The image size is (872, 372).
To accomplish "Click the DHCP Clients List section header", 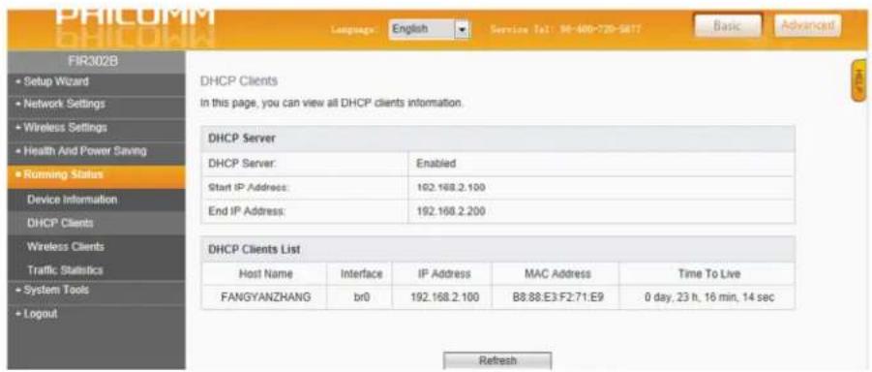I will click(497, 250).
